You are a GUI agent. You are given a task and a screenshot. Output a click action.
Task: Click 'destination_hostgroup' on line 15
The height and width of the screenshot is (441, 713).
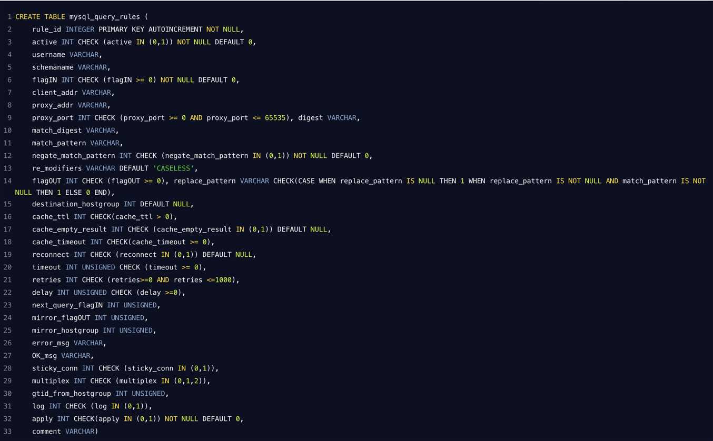click(76, 204)
